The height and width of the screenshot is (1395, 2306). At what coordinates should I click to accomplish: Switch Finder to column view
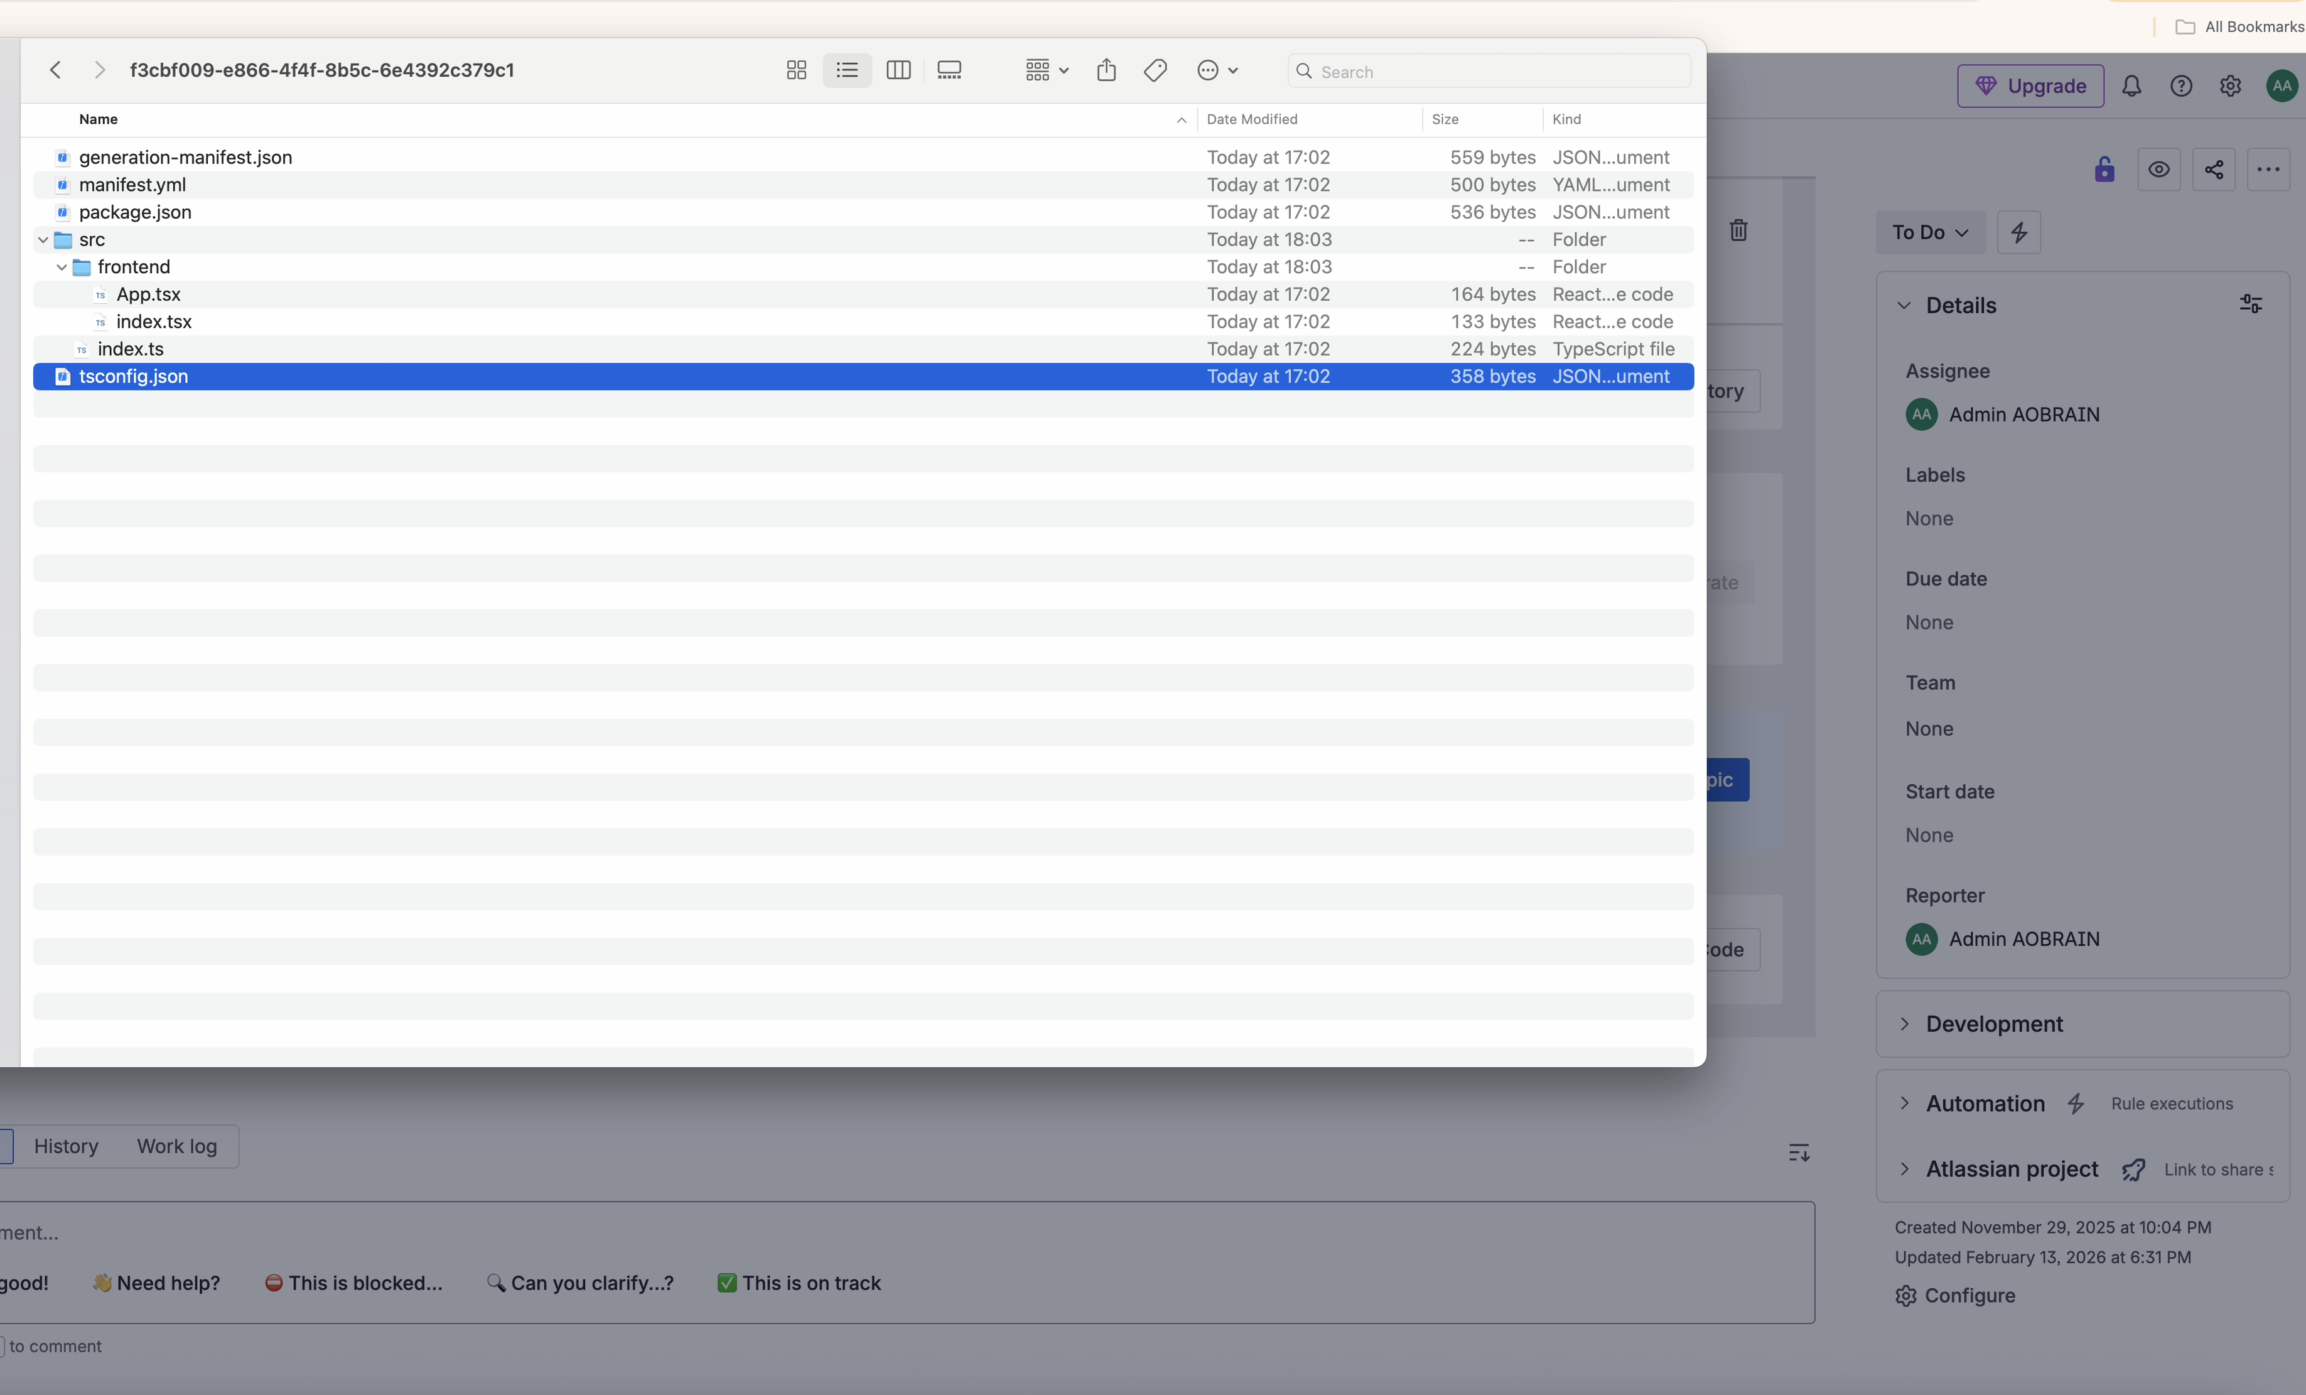[898, 70]
